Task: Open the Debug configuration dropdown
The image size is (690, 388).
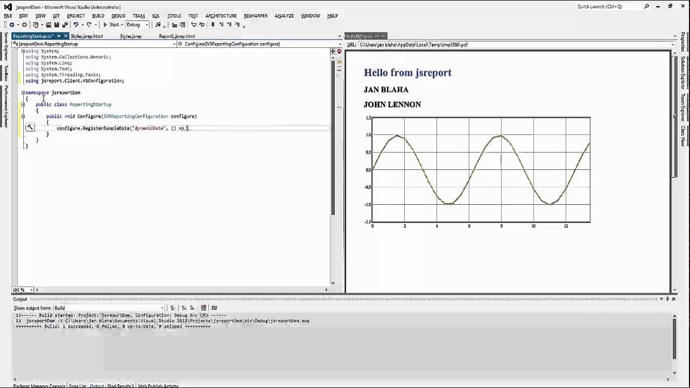Action: pos(137,25)
